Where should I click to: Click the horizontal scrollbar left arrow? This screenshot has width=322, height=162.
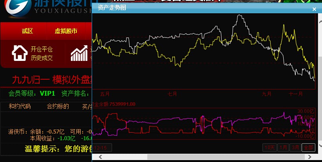(100, 157)
